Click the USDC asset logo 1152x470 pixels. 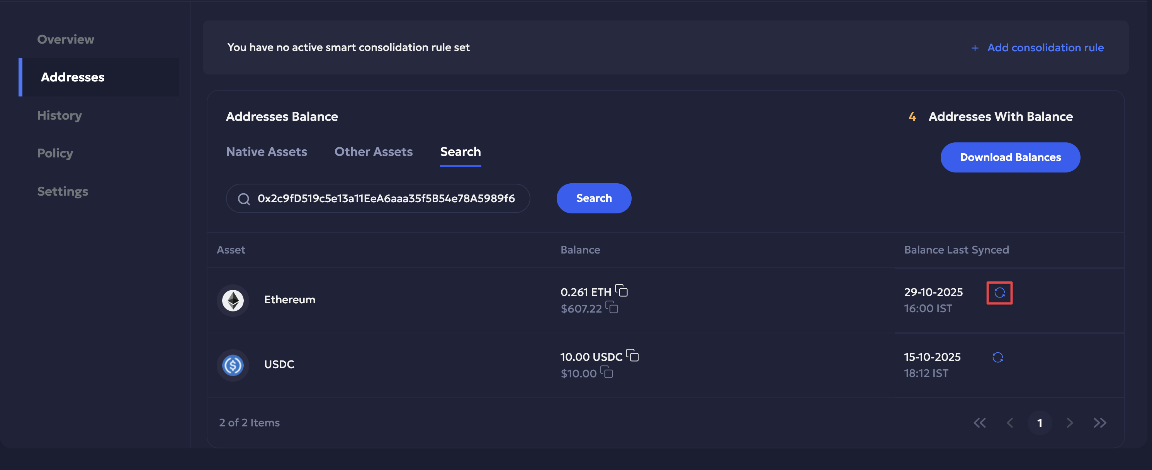coord(233,365)
